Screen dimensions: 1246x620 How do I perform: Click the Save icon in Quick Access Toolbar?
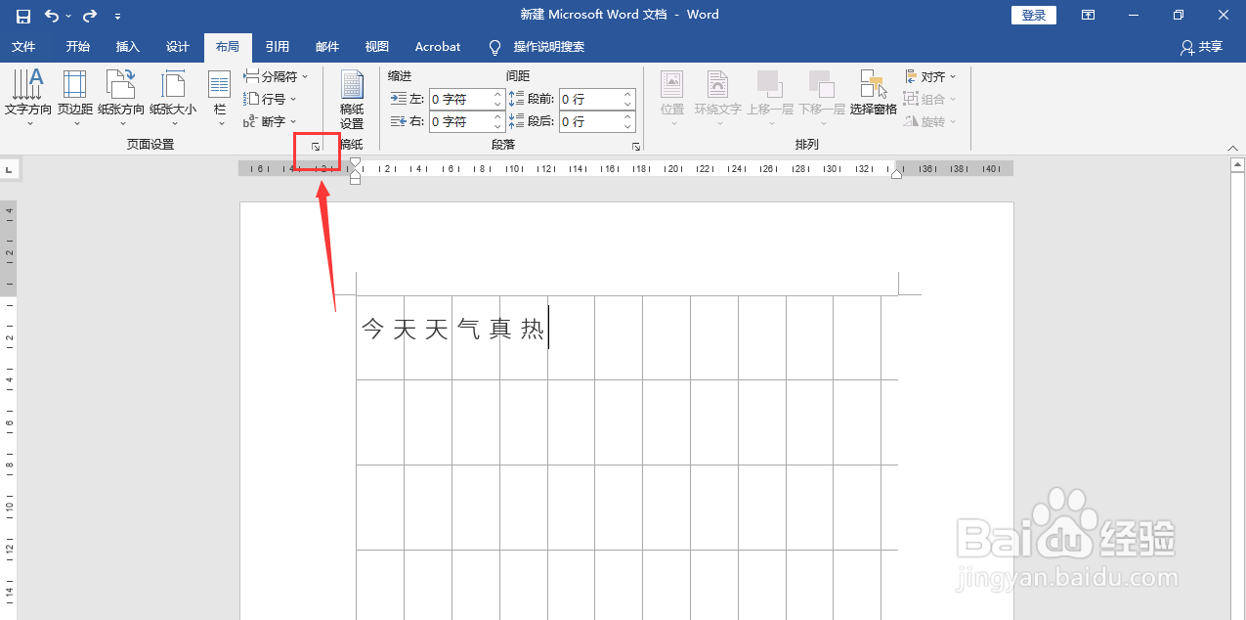[x=23, y=15]
